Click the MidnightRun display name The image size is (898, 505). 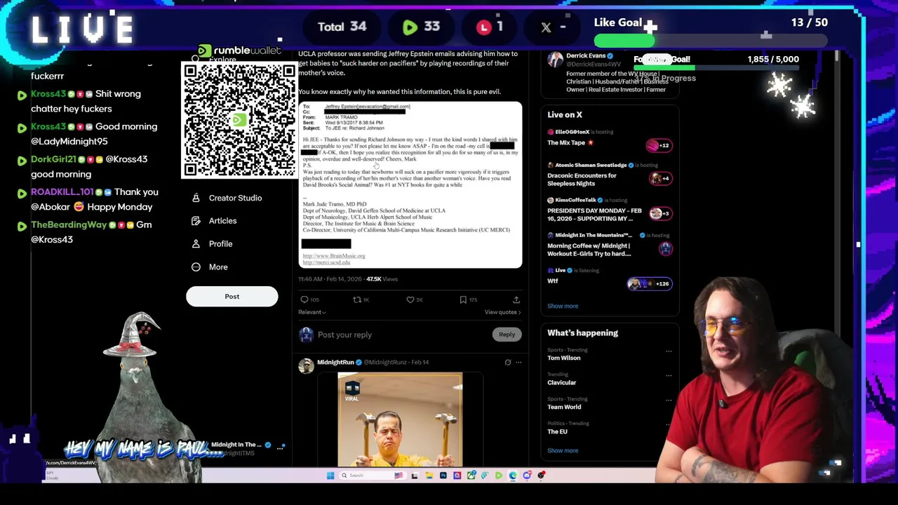click(335, 362)
